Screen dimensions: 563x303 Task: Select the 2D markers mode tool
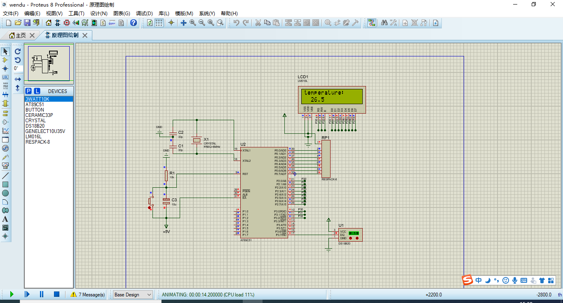point(5,236)
